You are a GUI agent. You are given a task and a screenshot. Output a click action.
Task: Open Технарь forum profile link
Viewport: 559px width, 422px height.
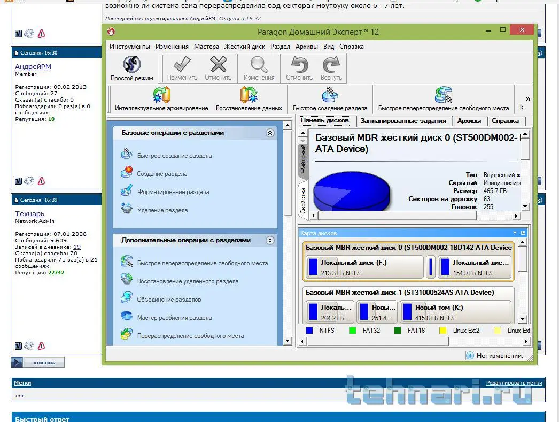click(29, 213)
